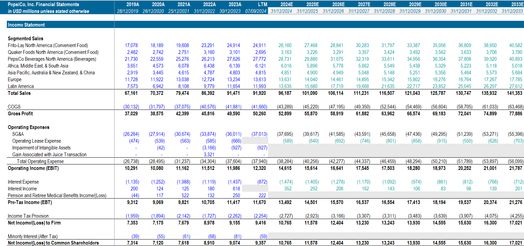
Task: Click Europe segment sales for 2022A
Action: point(209,79)
